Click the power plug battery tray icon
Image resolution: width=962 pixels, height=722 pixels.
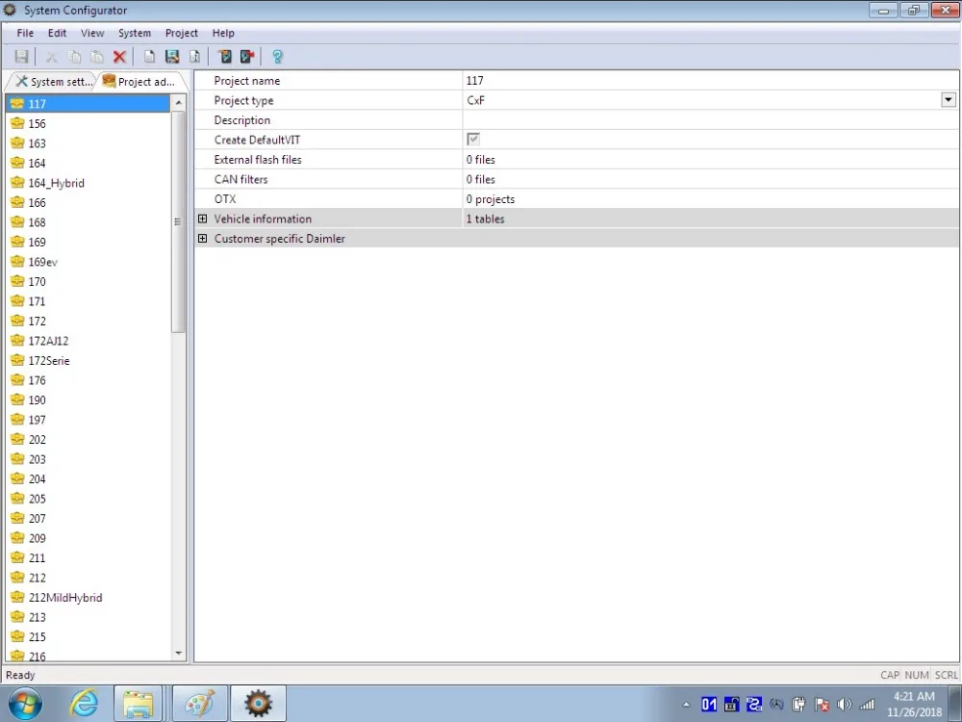click(798, 705)
